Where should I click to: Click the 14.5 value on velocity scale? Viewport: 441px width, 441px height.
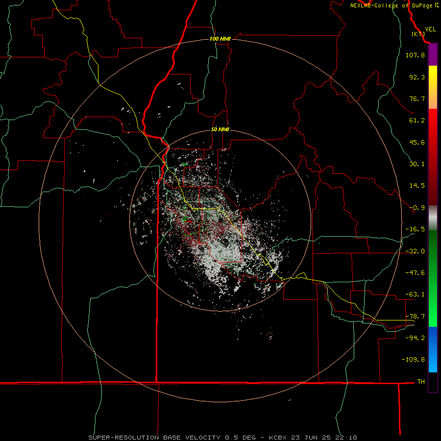(x=417, y=186)
